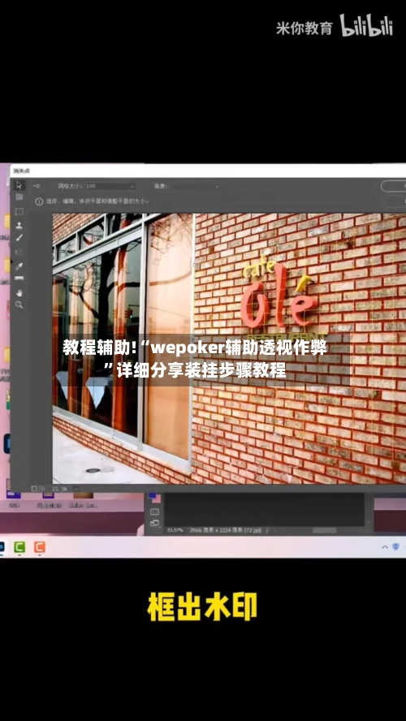Image resolution: width=406 pixels, height=721 pixels.
Task: Click the zoom in button in the dialog's bottom bar
Action: point(42,488)
